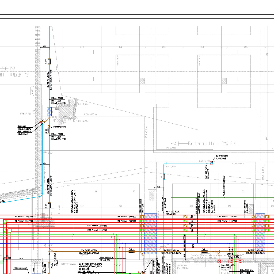
Task: Select the RW 1.09 DN100 annotation
Action: (24, 131)
